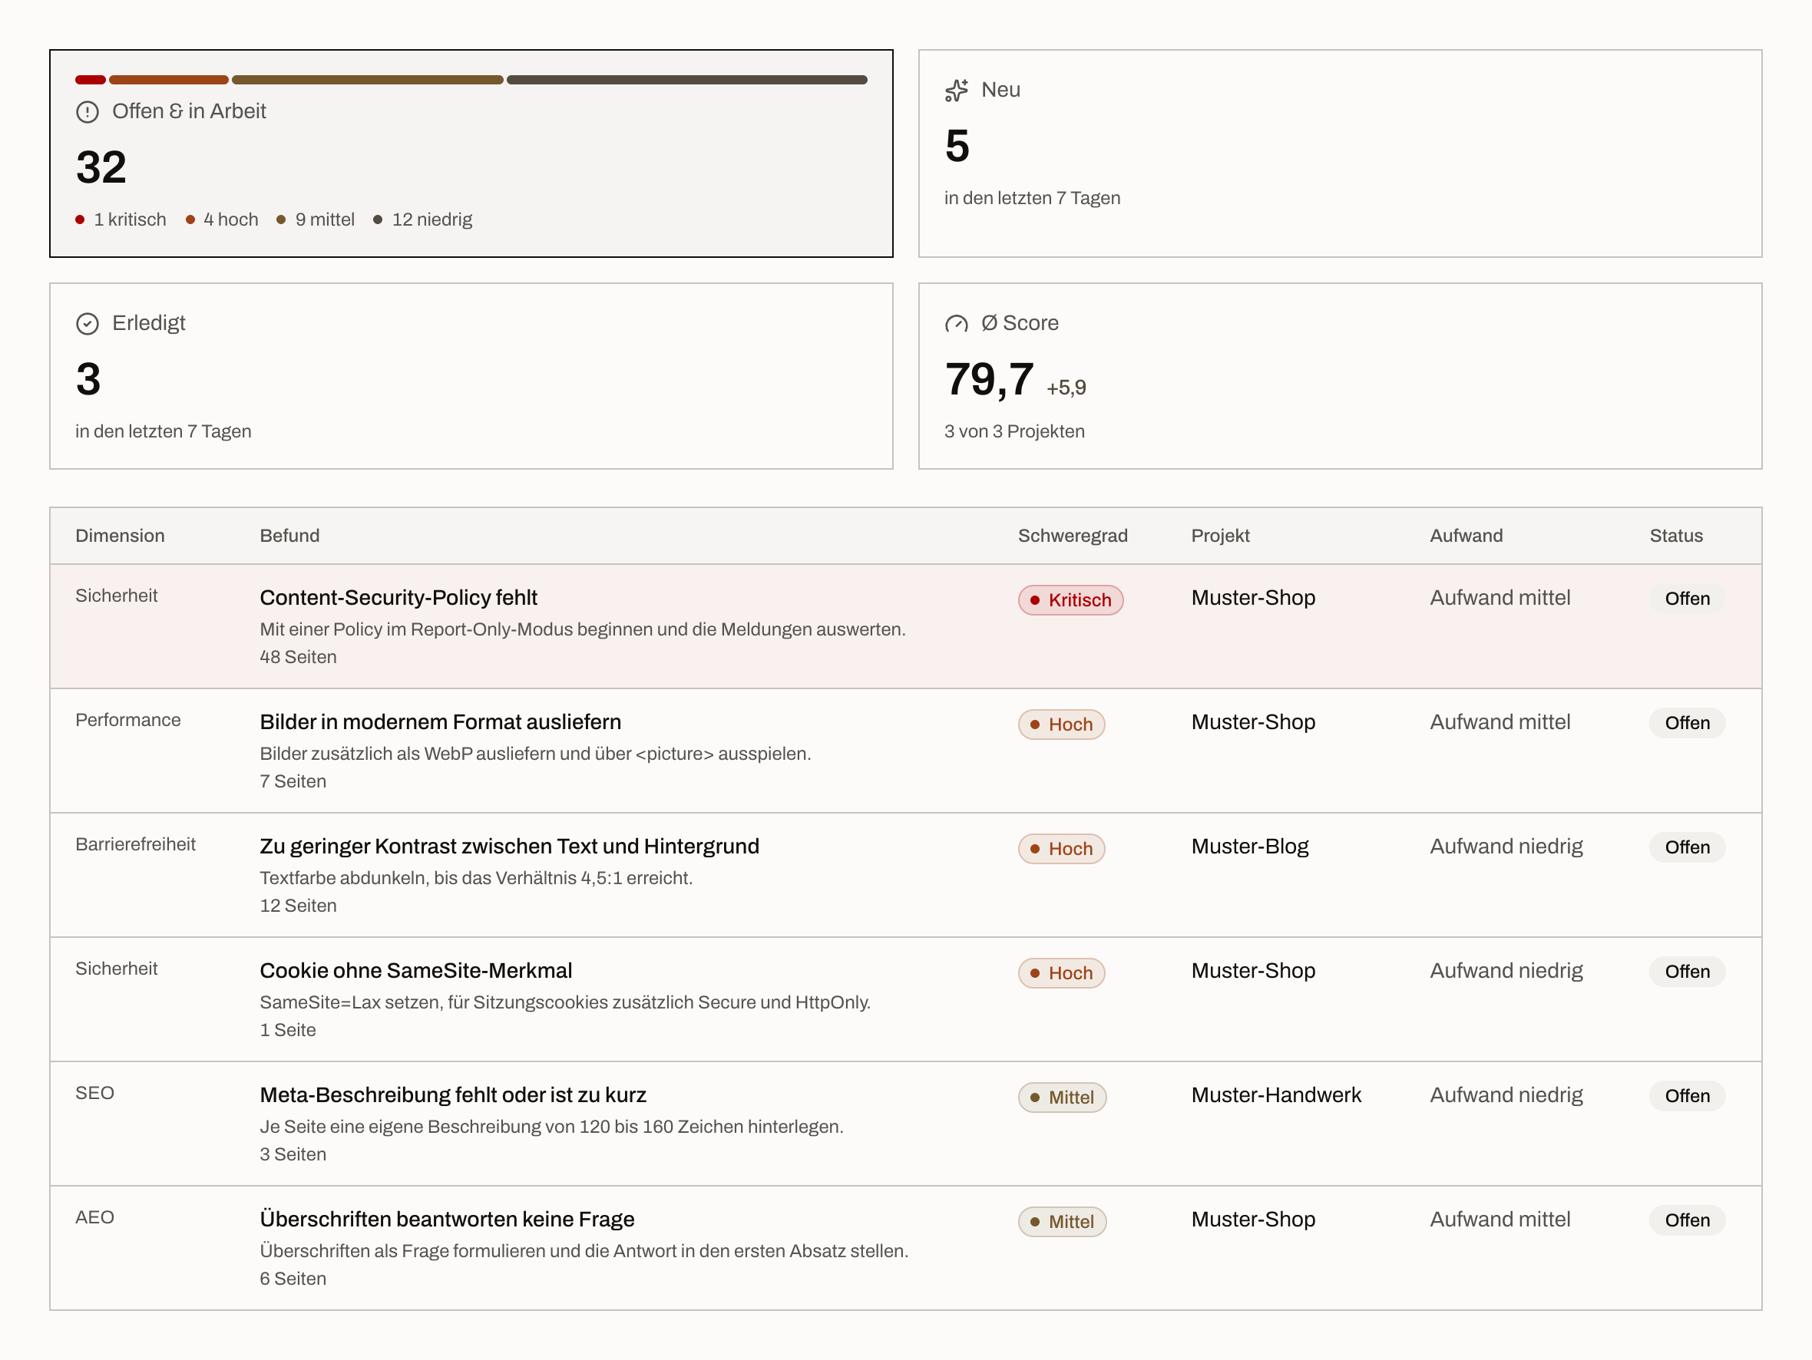
Task: Open finding 'Cookie ohne SameSite-Merkmal'
Action: point(415,971)
